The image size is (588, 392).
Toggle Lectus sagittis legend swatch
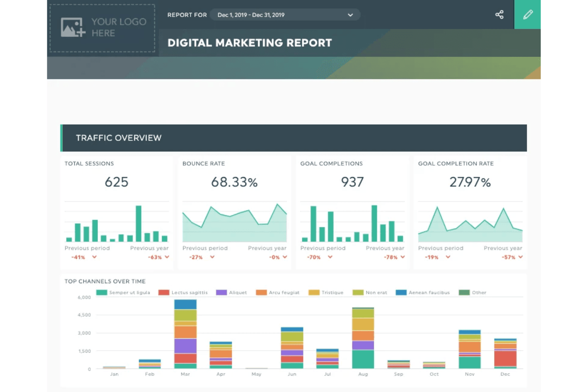(164, 292)
